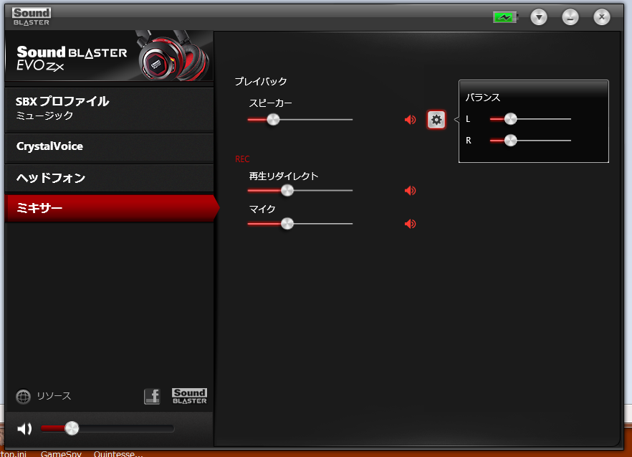This screenshot has height=457, width=632.
Task: Adjust the L balance slider
Action: [x=530, y=119]
